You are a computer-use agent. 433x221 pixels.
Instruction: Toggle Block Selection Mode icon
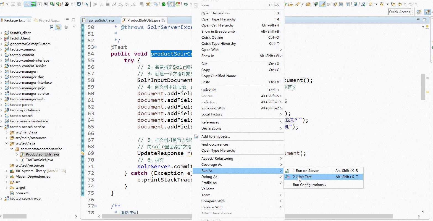(x=341, y=4)
